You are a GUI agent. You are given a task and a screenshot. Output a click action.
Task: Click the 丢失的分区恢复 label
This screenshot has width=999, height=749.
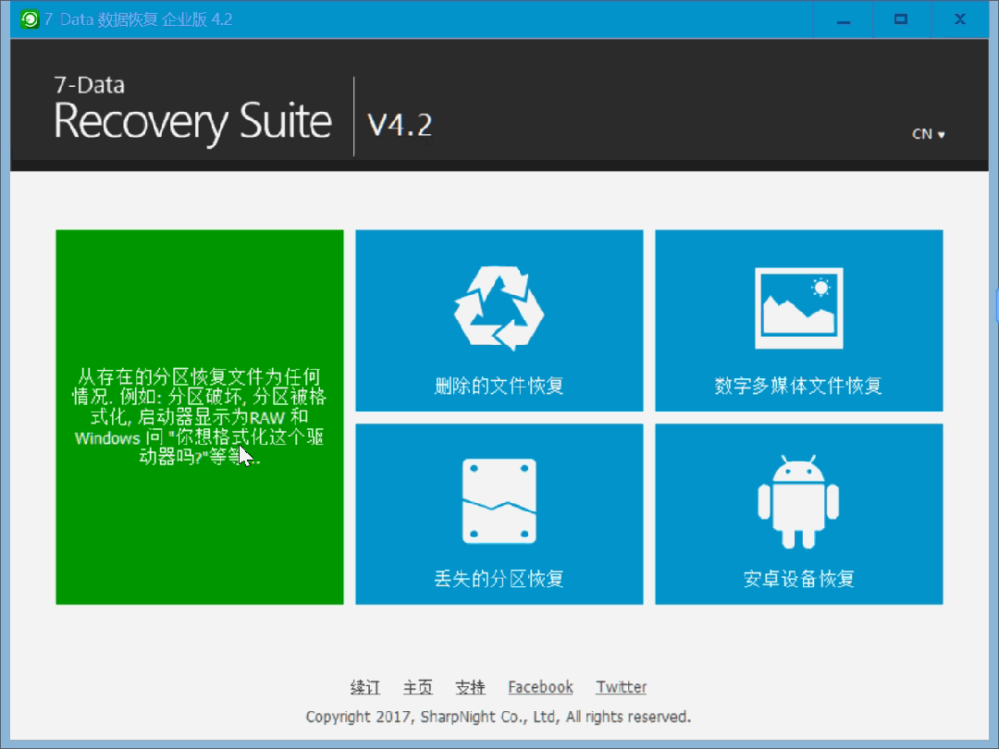[499, 579]
